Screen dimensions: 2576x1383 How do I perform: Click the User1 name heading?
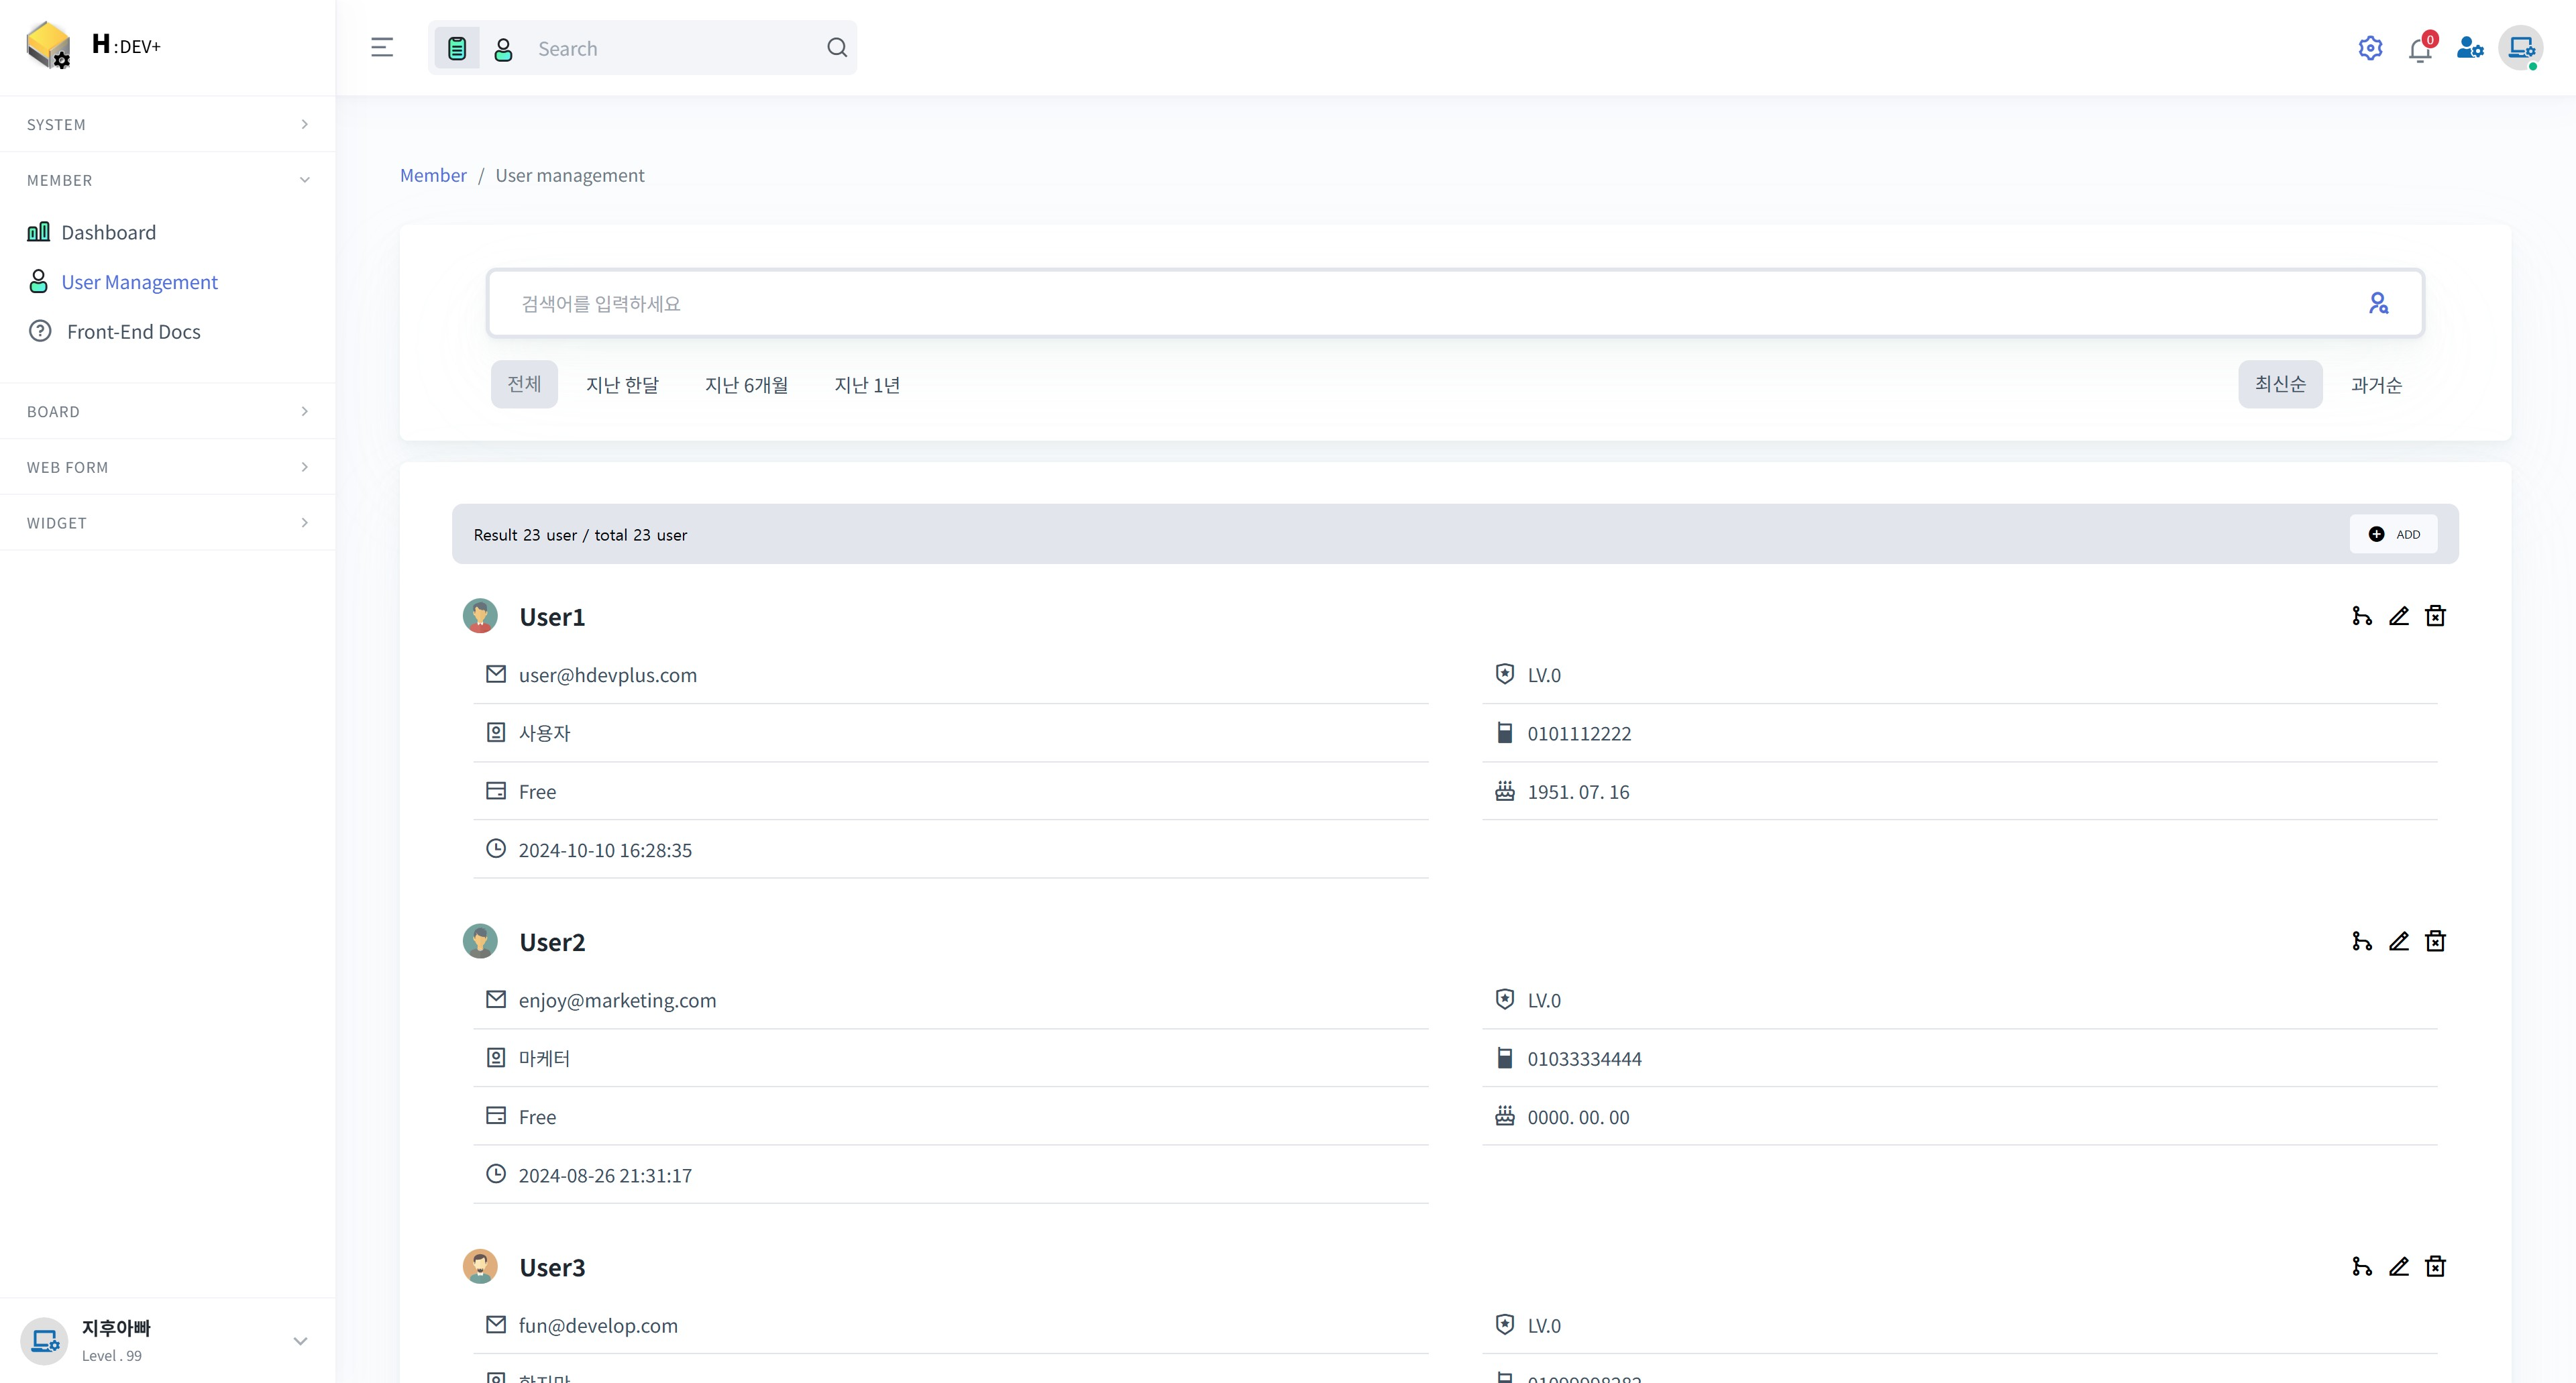pos(552,617)
